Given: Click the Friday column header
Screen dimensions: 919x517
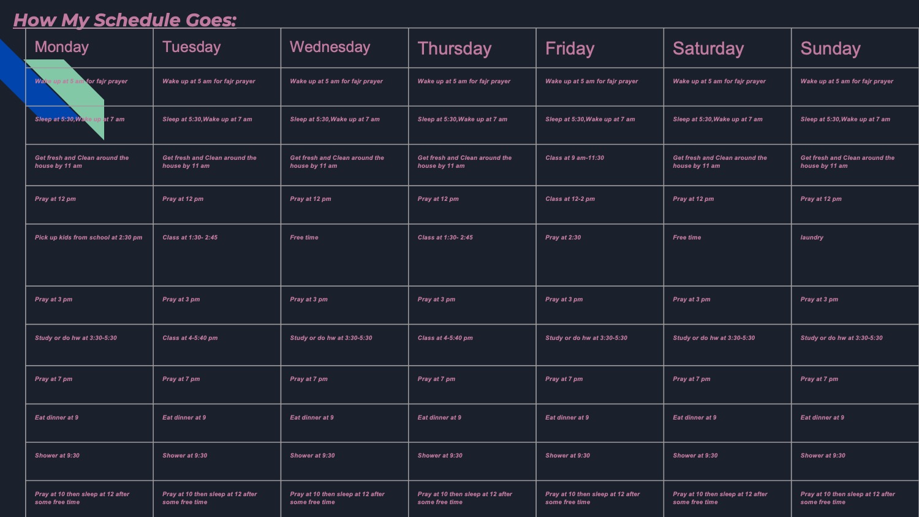Looking at the screenshot, I should 569,49.
